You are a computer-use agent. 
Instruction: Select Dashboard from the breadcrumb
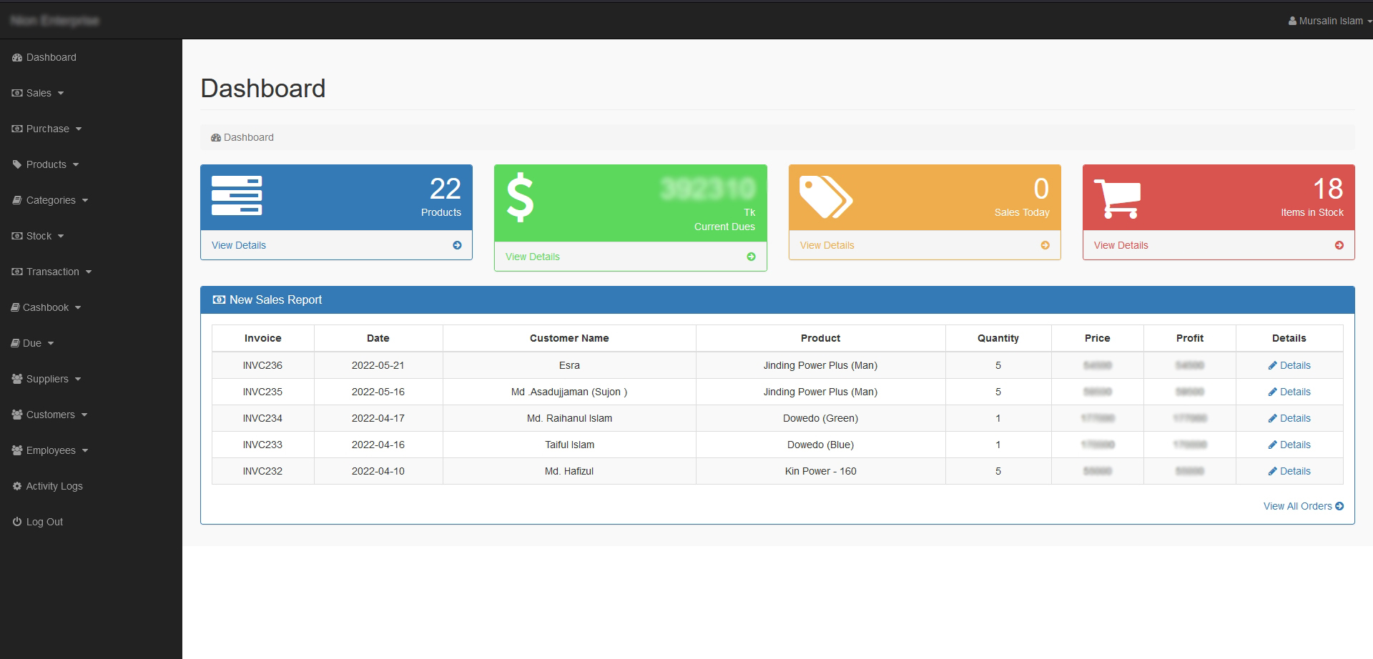pyautogui.click(x=249, y=137)
